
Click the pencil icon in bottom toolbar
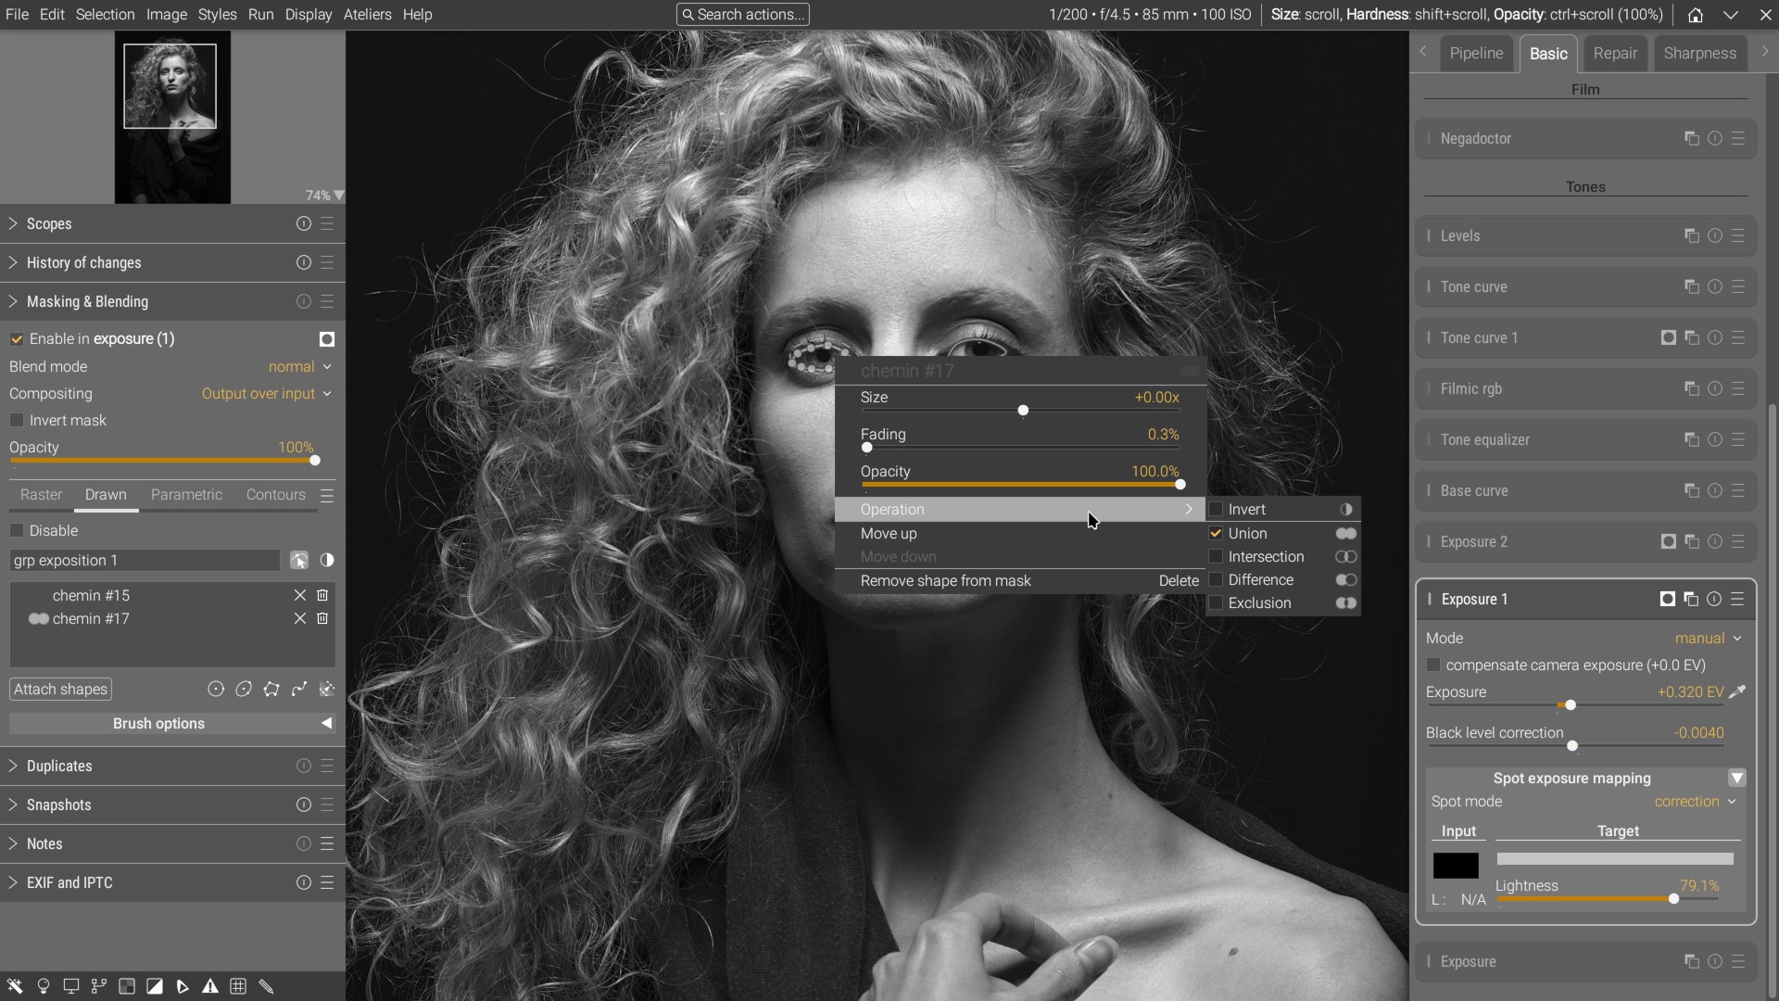(266, 986)
